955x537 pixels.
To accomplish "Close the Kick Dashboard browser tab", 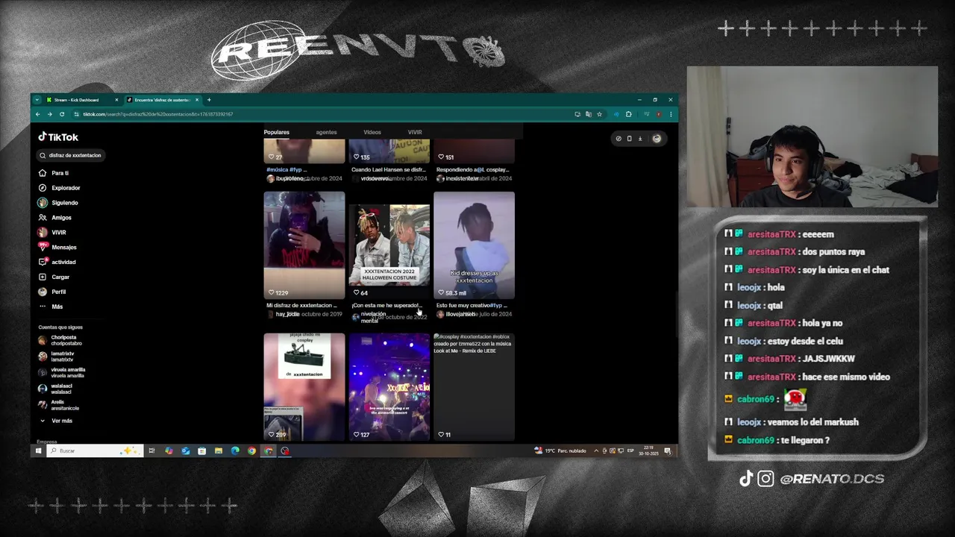I will tap(116, 100).
